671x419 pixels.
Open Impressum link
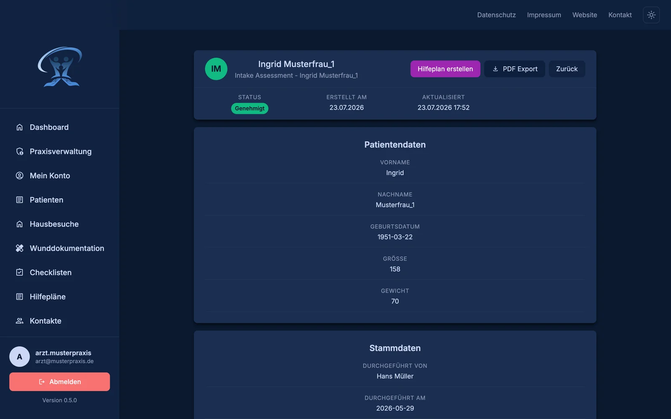pyautogui.click(x=544, y=15)
